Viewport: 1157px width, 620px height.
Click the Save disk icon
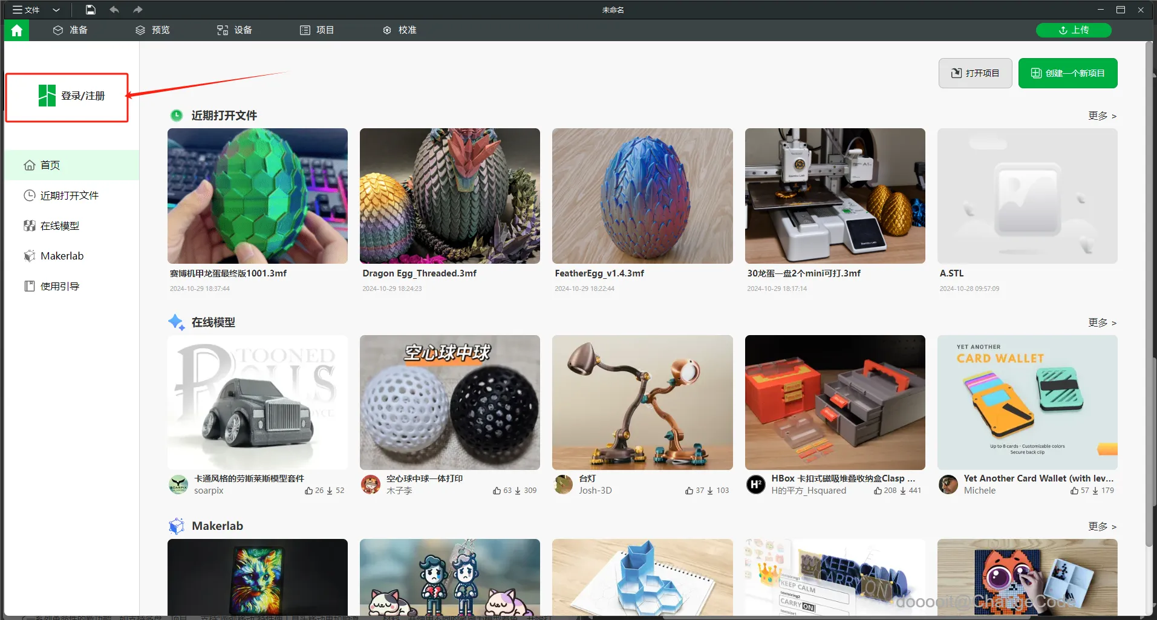coord(90,10)
